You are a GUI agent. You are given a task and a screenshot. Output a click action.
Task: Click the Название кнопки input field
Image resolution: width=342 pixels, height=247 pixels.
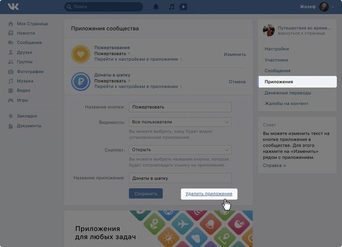180,107
